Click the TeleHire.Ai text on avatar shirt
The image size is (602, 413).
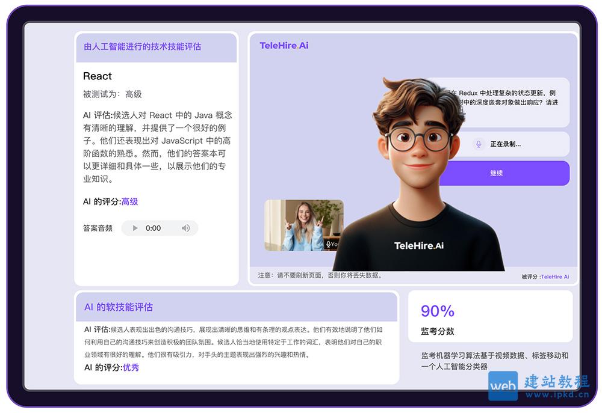419,245
